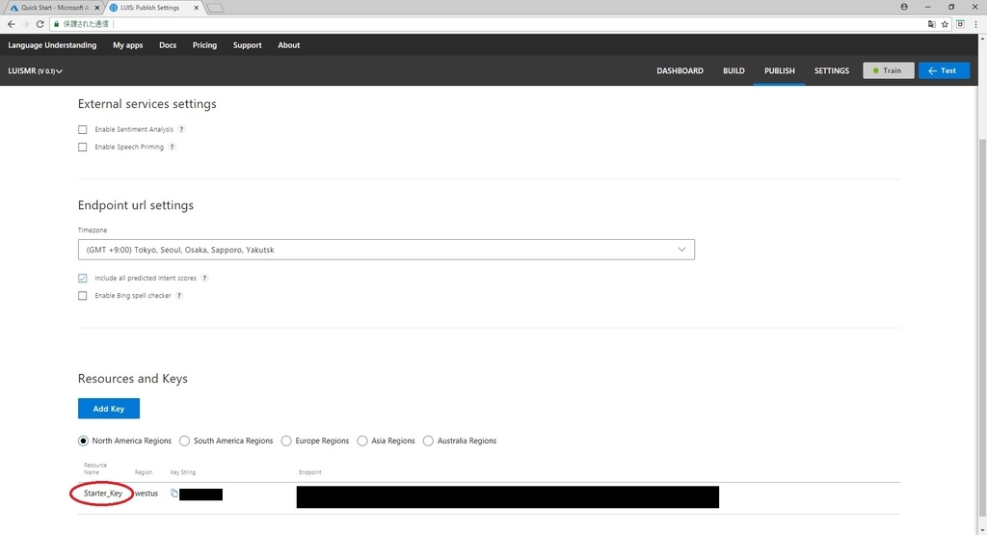
Task: Open help for Bing spell checker
Action: pos(179,295)
